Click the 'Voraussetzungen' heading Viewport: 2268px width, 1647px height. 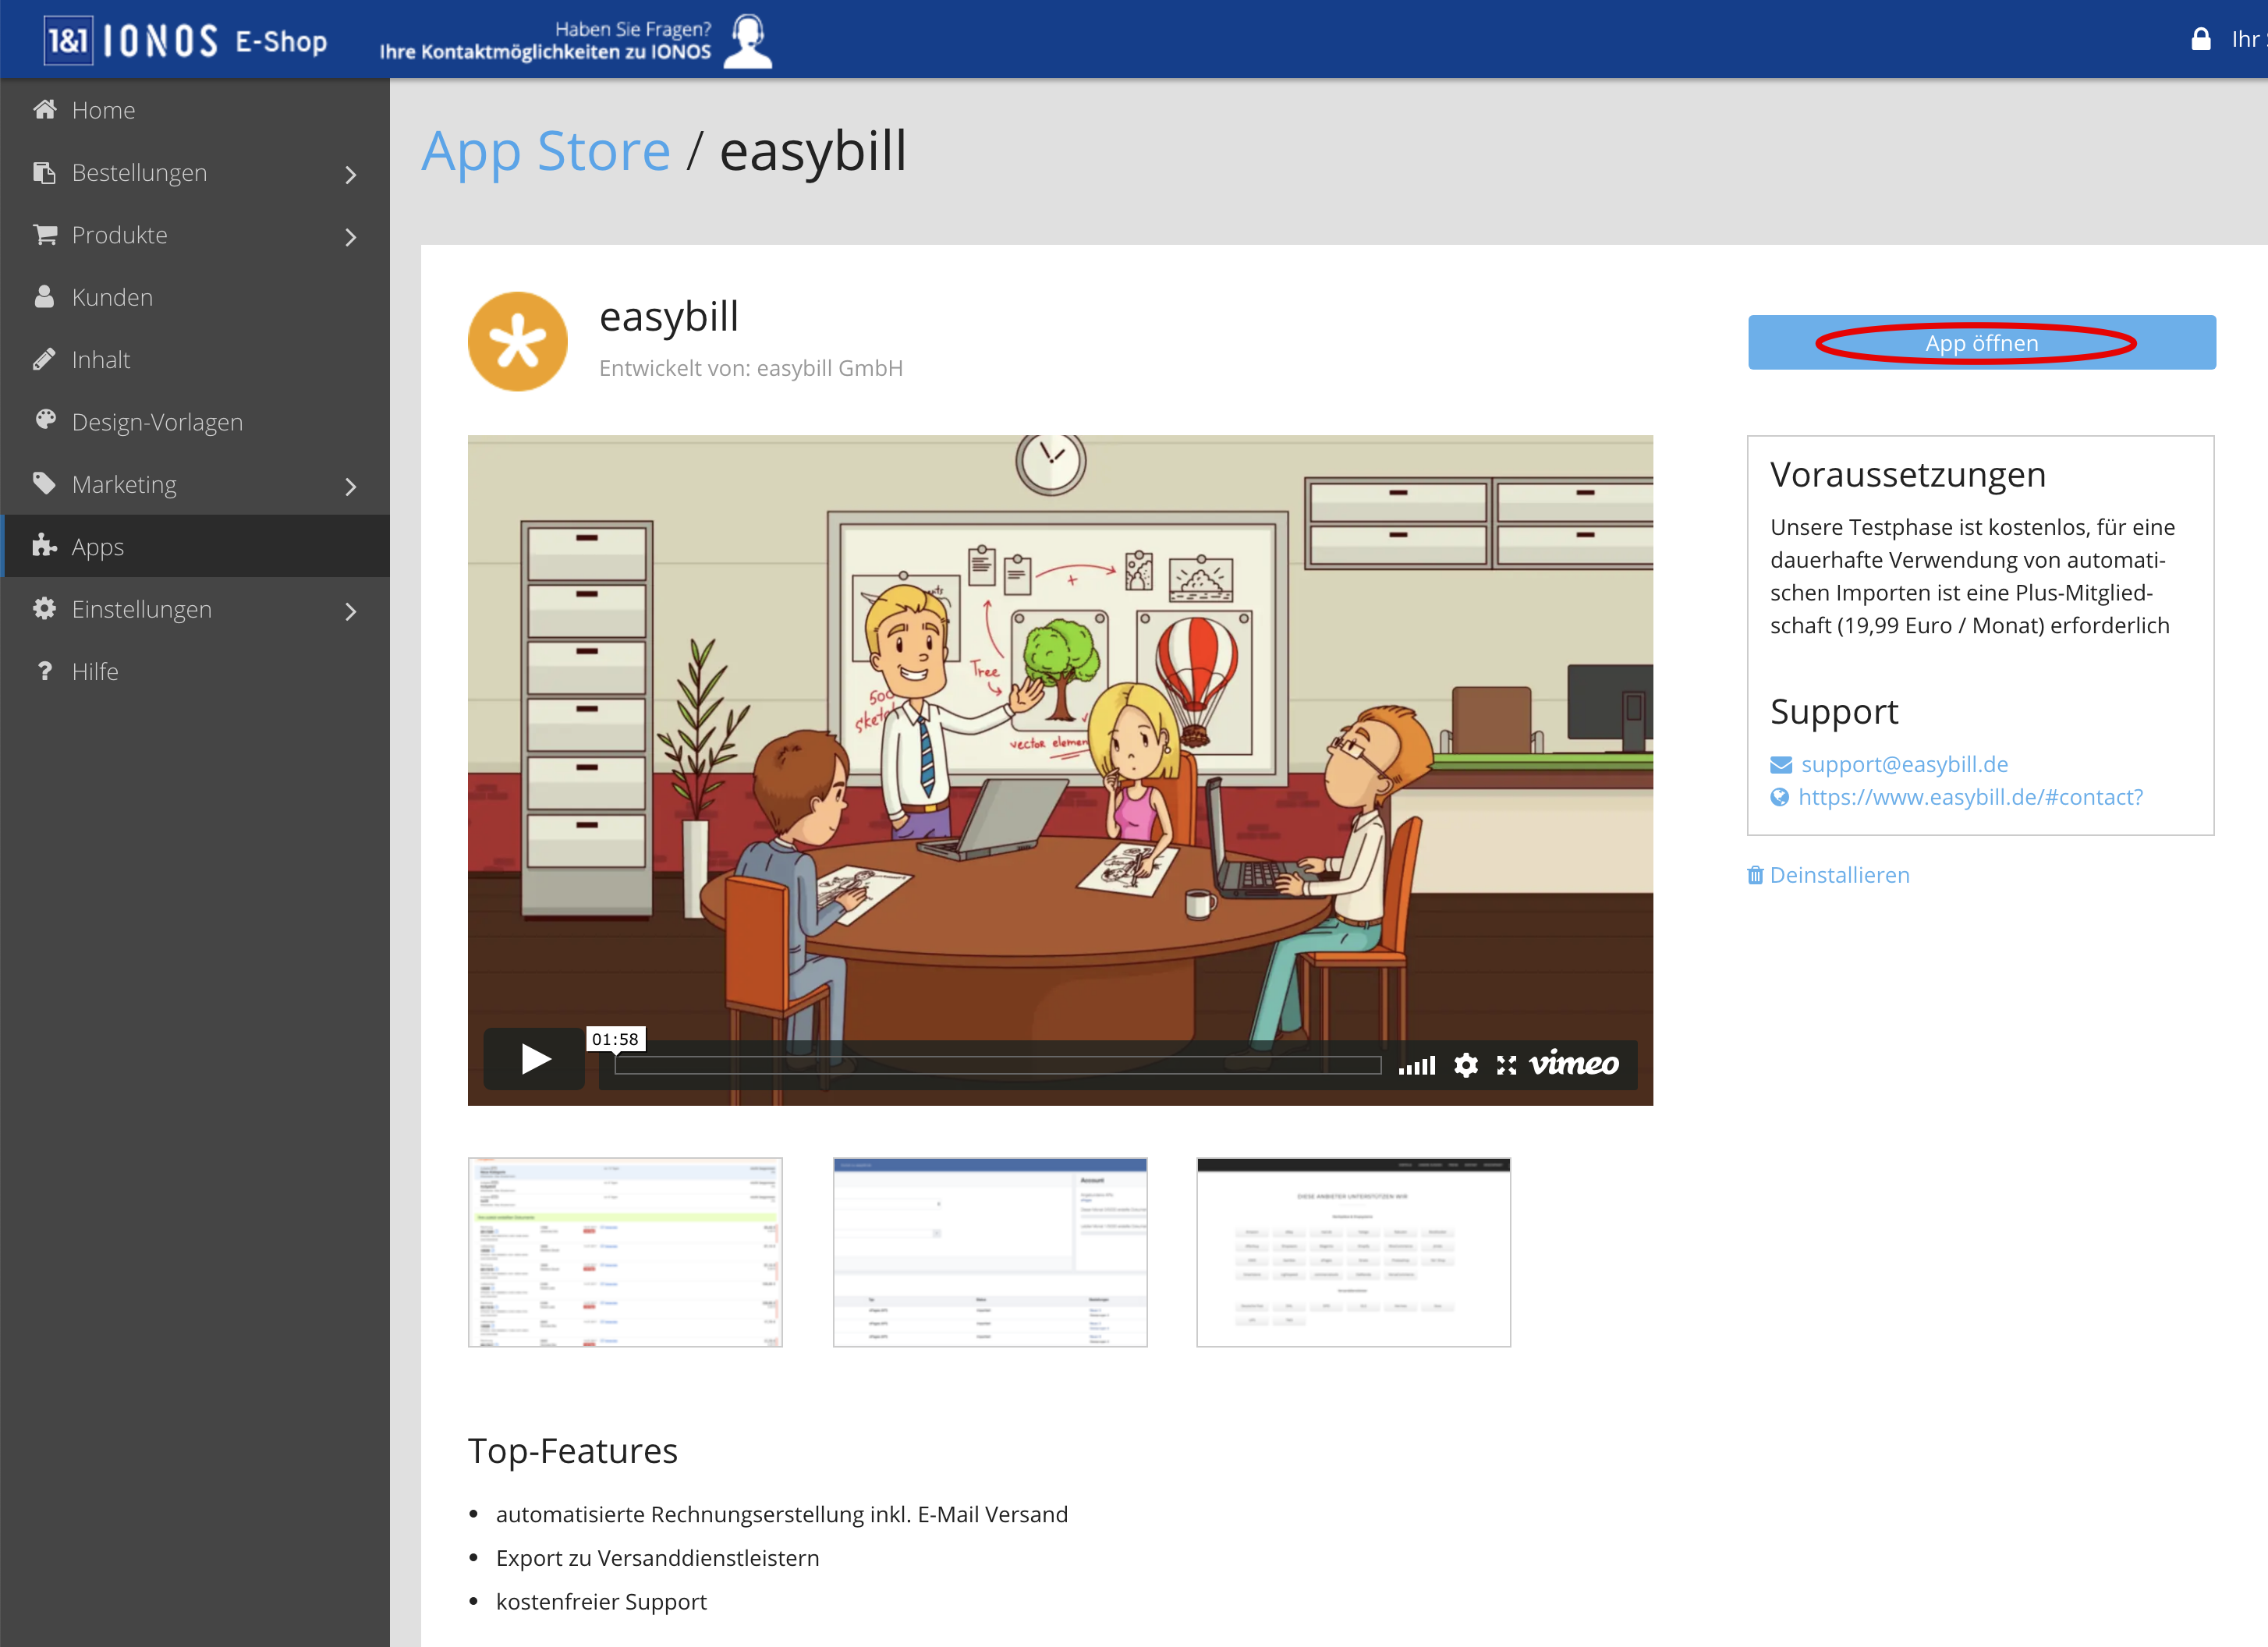click(x=1908, y=474)
